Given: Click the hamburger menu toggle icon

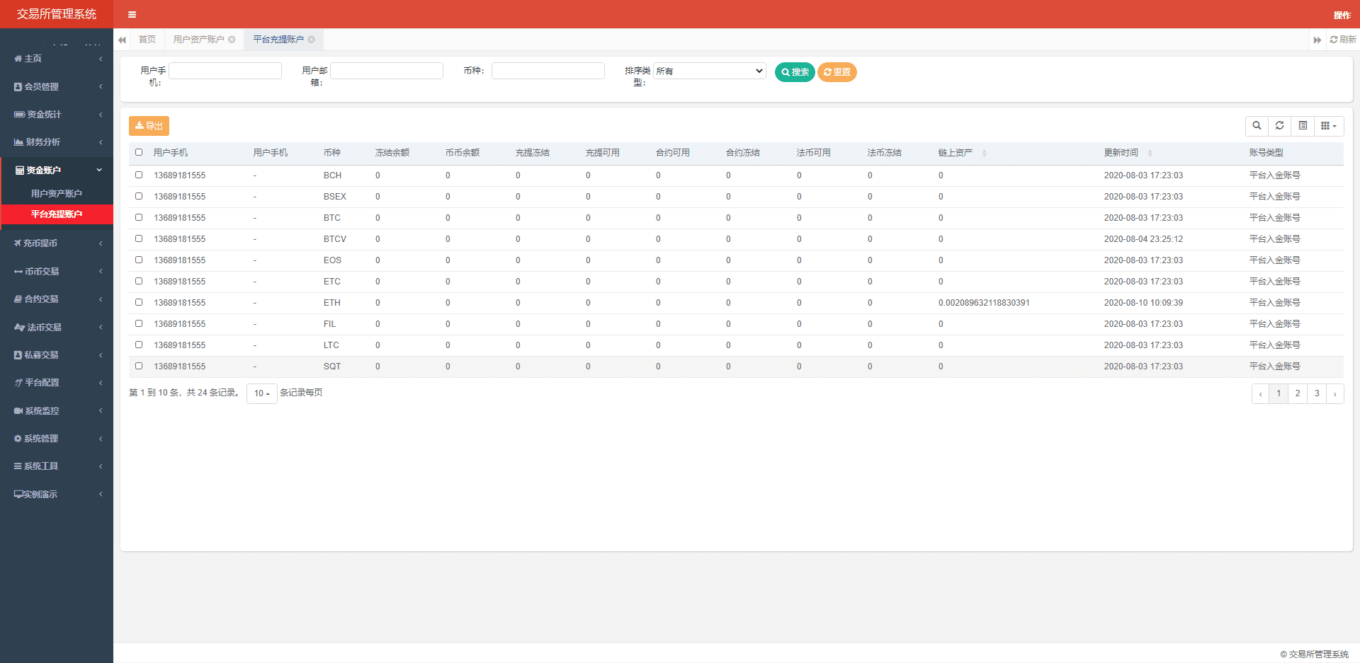Looking at the screenshot, I should [x=132, y=14].
